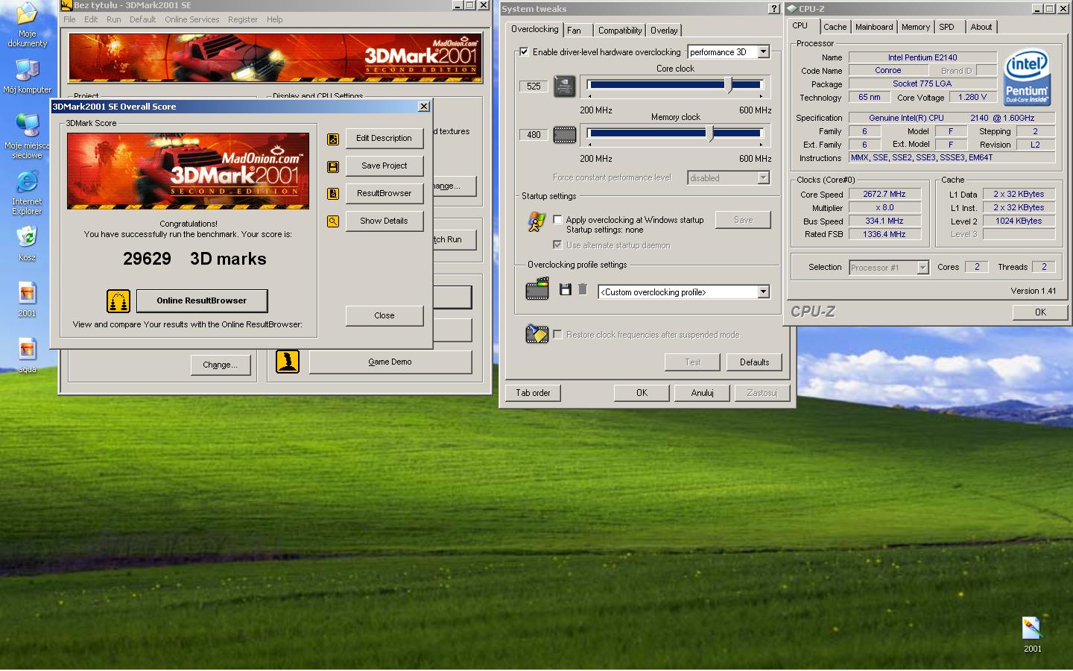The image size is (1073, 671).
Task: Click Defaults button in System tweaks
Action: pyautogui.click(x=754, y=362)
